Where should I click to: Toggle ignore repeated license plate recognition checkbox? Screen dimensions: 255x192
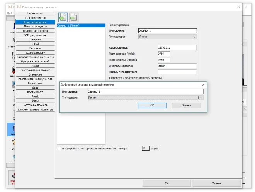59,148
